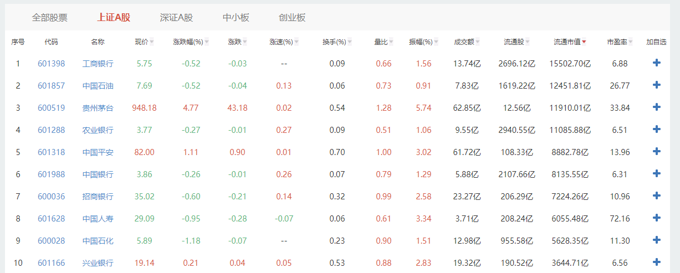Sort by 量比 column header

pos(384,42)
